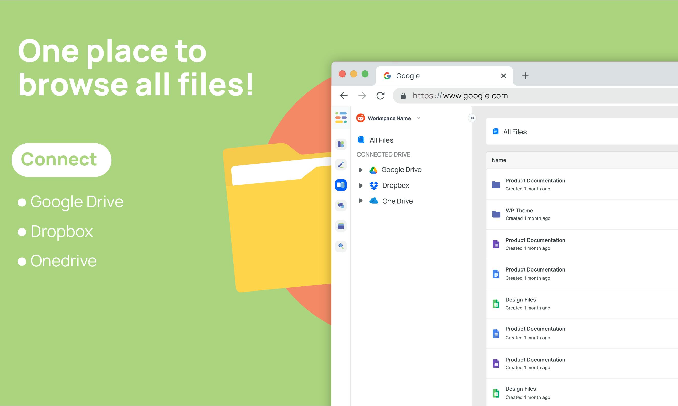Click the Dropbox logo under Connected Drive

[374, 185]
